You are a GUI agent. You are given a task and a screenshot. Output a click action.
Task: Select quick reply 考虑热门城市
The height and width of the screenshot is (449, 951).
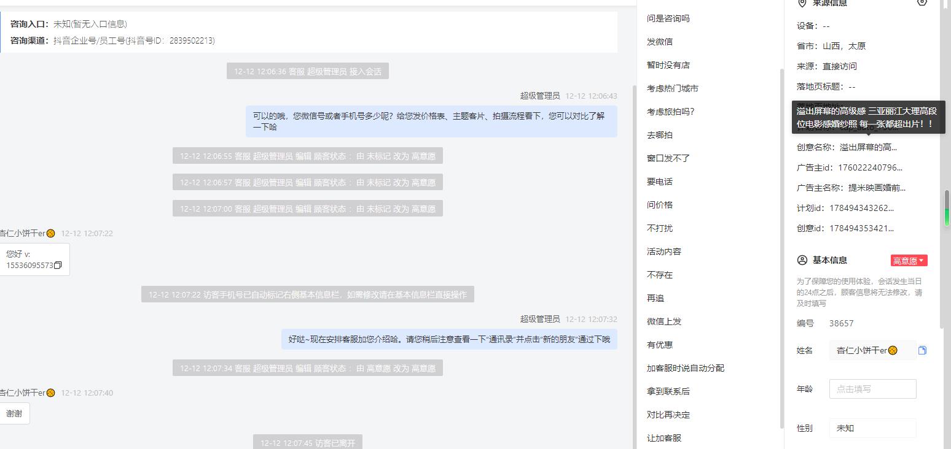tap(672, 88)
